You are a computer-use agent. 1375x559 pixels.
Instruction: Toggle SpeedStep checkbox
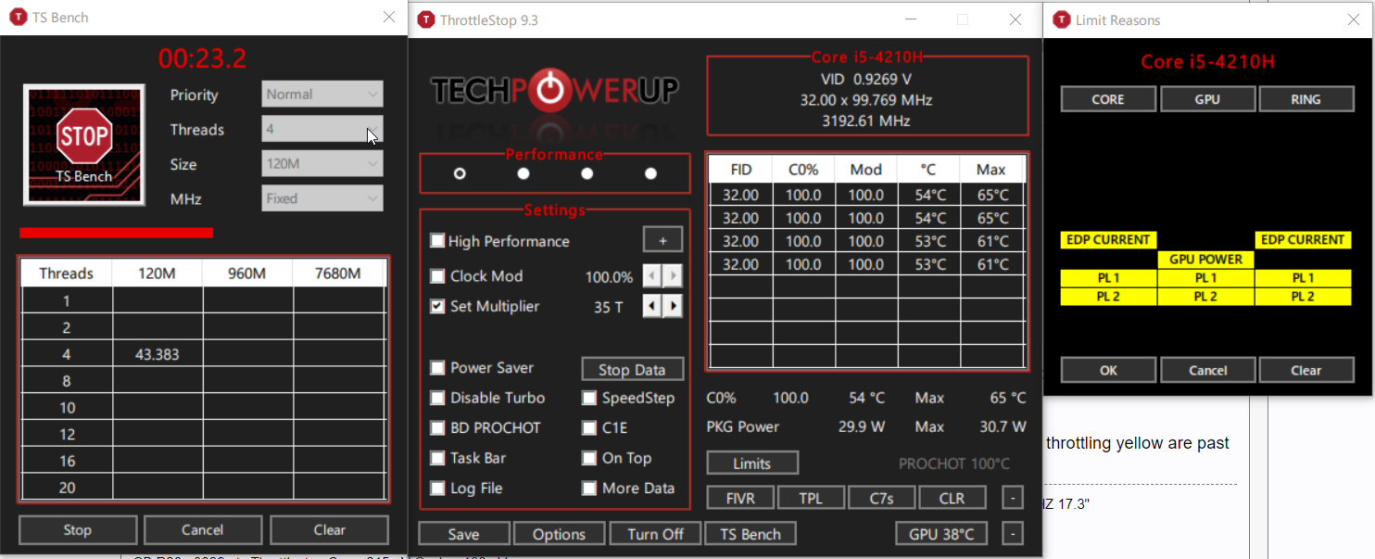(589, 398)
